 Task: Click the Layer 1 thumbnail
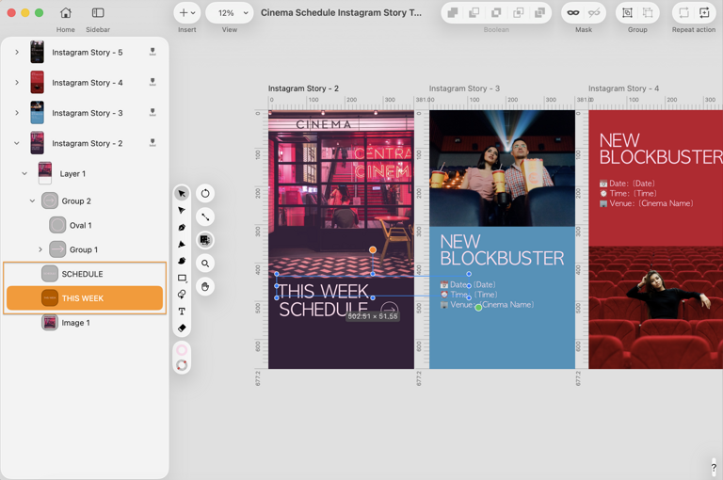coord(45,173)
